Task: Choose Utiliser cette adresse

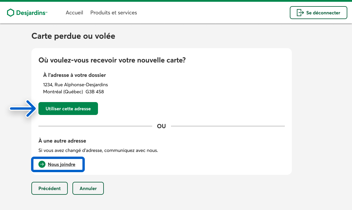Action: (x=68, y=109)
